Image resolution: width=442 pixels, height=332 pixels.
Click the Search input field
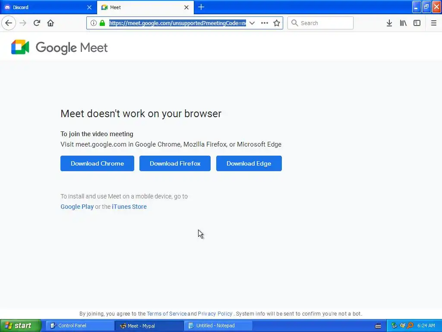[x=320, y=23]
